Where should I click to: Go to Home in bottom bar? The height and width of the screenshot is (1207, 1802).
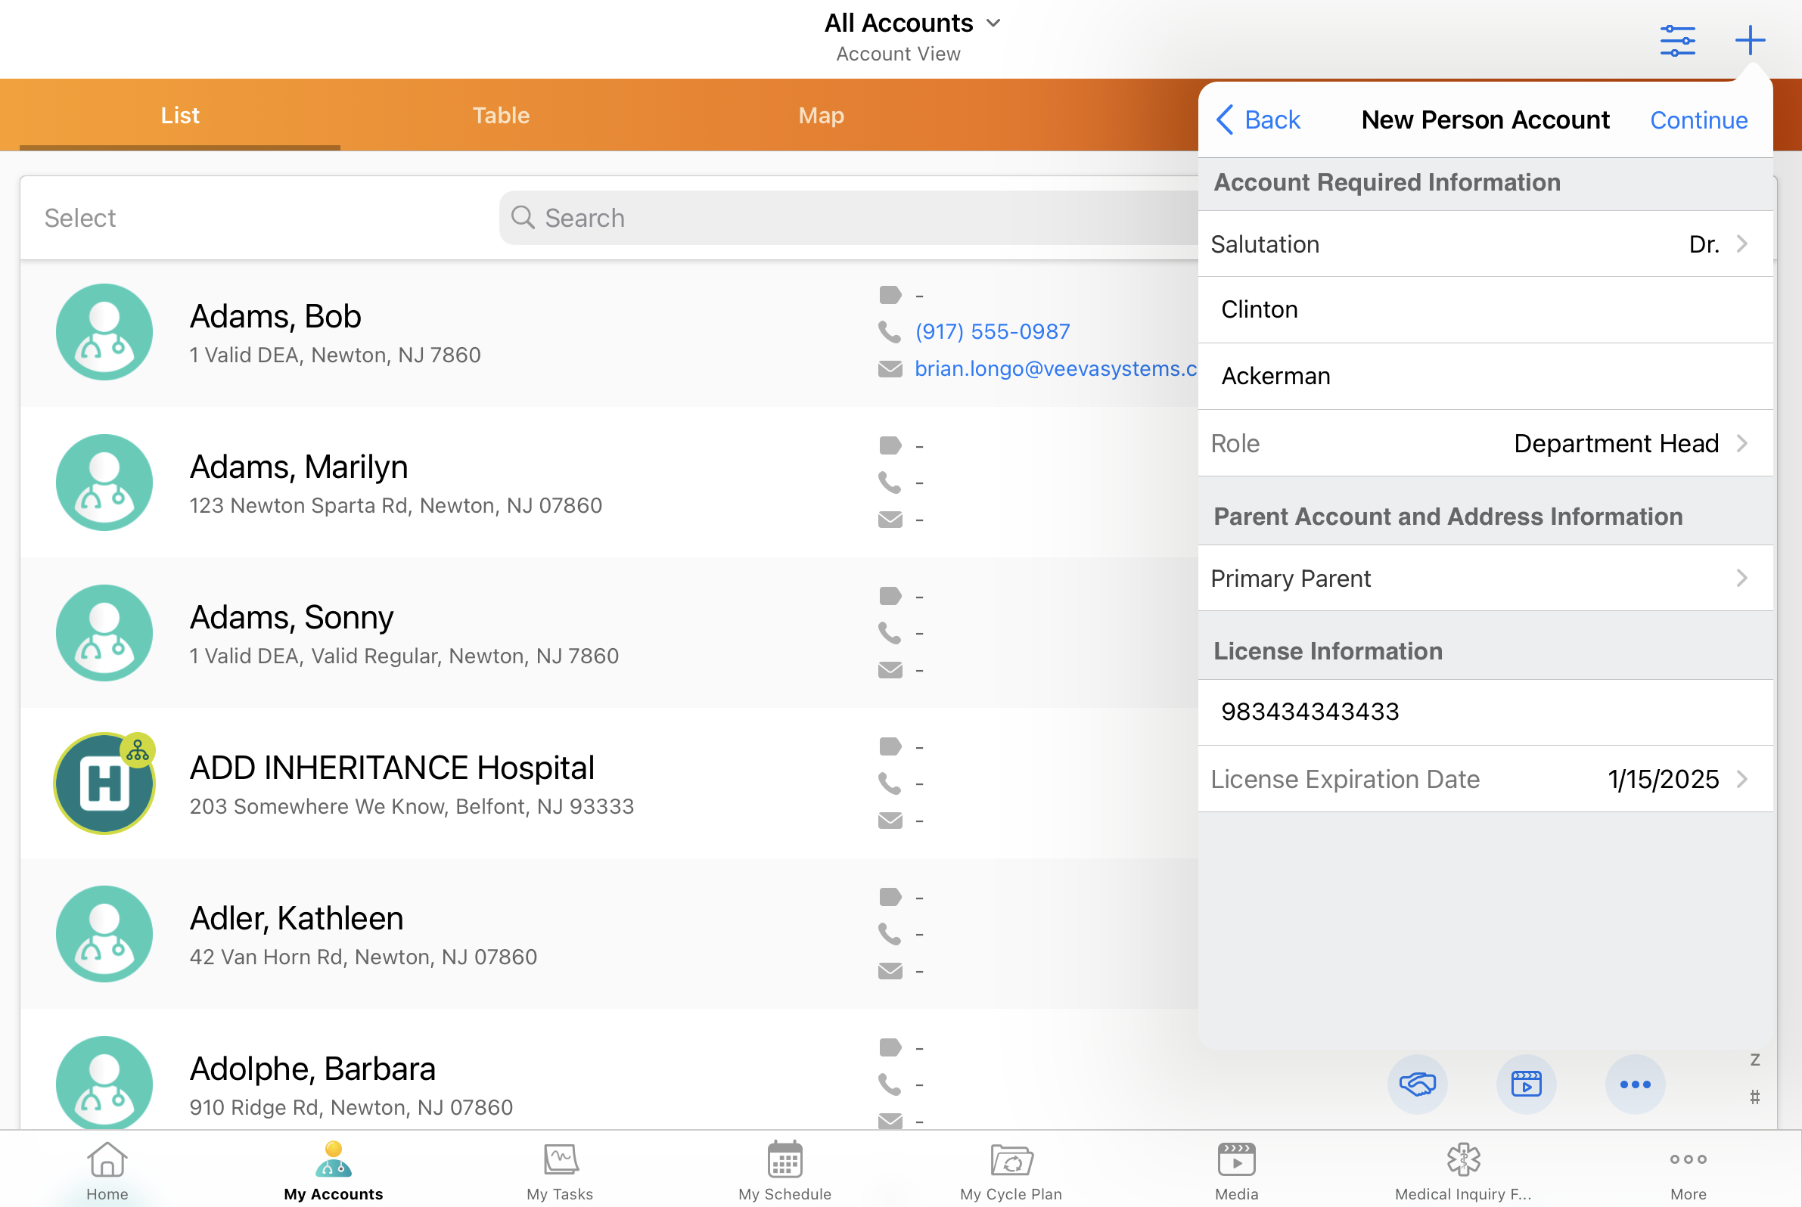pyautogui.click(x=107, y=1169)
